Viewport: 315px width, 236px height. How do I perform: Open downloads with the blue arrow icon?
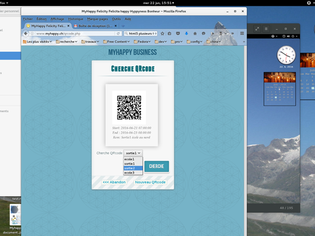186,33
